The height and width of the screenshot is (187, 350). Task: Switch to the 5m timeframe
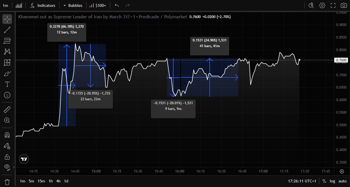pyautogui.click(x=31, y=181)
